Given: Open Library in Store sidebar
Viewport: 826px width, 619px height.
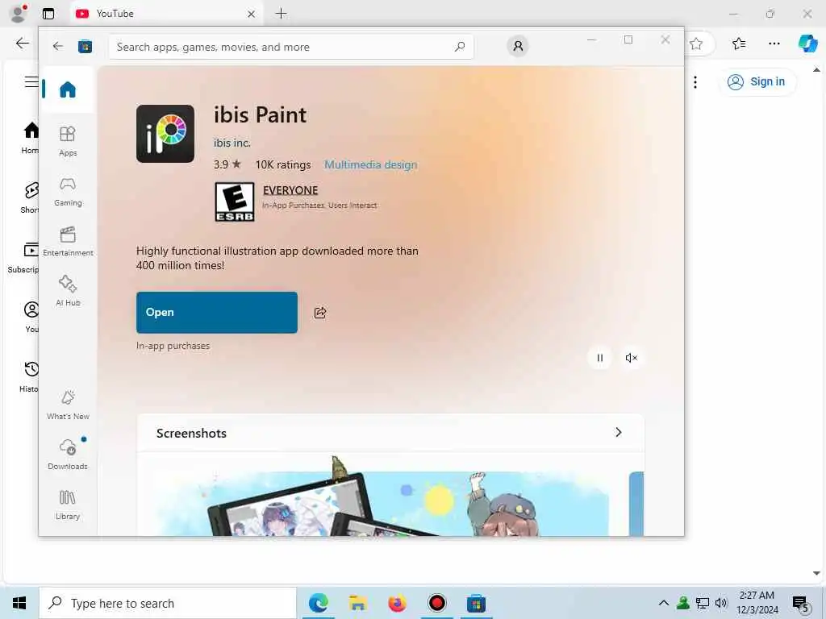Looking at the screenshot, I should (x=68, y=505).
